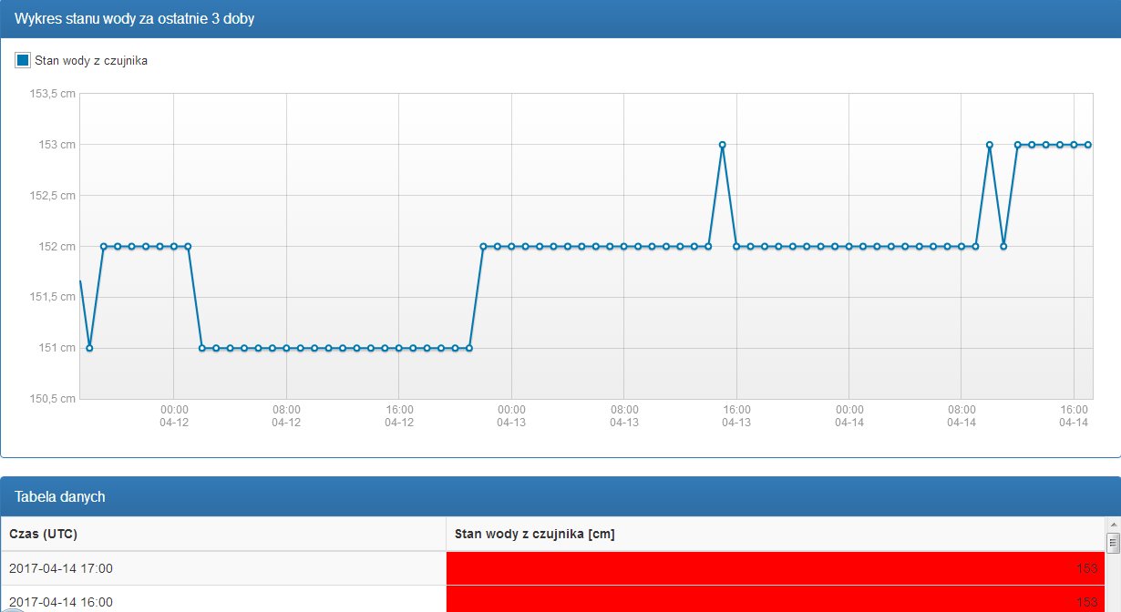Screen dimensions: 1121x612
Task: Click the red 153 value cell for 17:00
Action: pyautogui.click(x=775, y=568)
